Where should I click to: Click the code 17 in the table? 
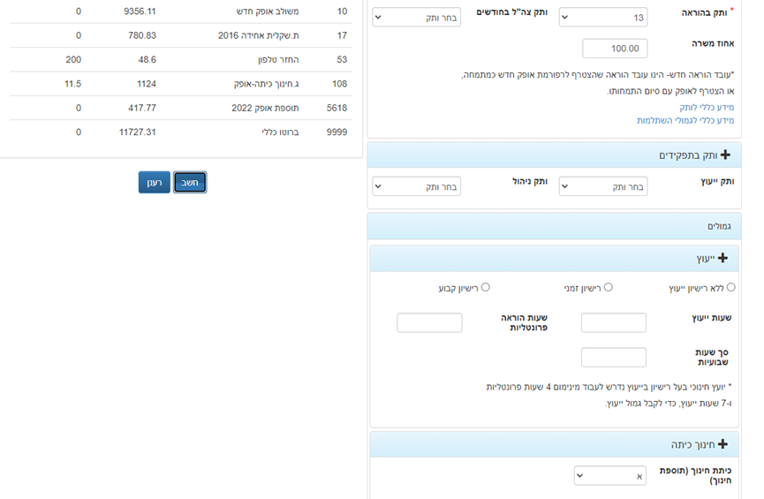(x=342, y=35)
